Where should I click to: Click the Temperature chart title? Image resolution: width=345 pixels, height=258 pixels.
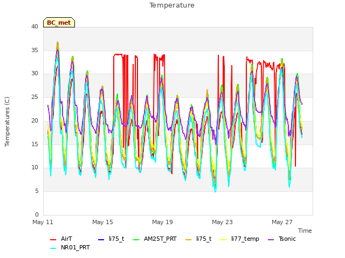click(172, 5)
